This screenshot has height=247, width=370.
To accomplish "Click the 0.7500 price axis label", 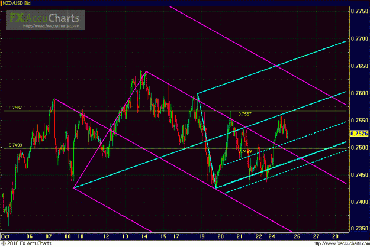I will click(359, 147).
